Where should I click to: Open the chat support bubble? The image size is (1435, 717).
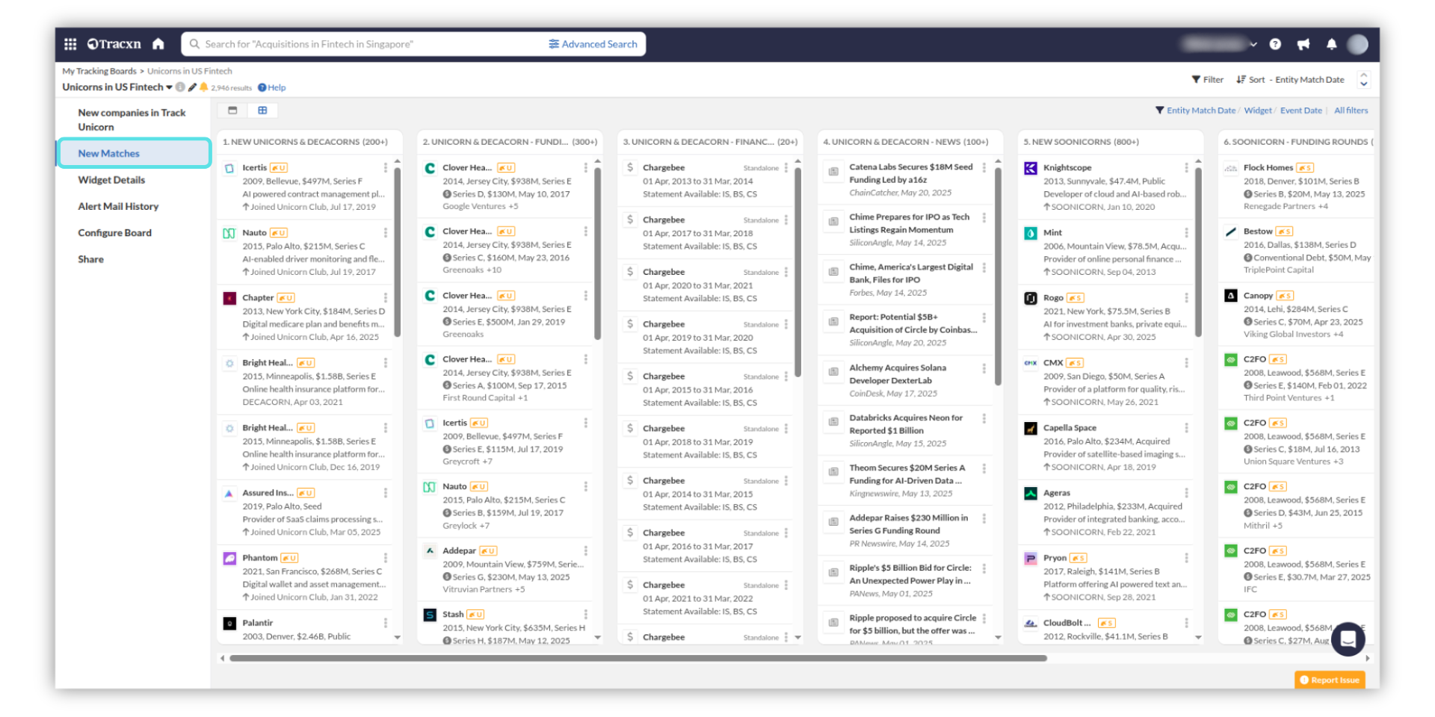click(x=1348, y=639)
